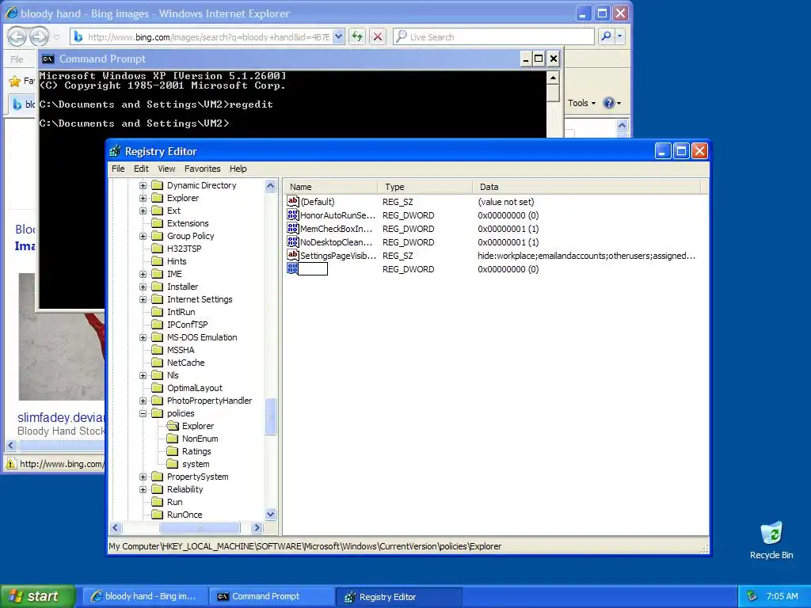811x608 pixels.
Task: Expand the Internet Settings key
Action: click(143, 299)
